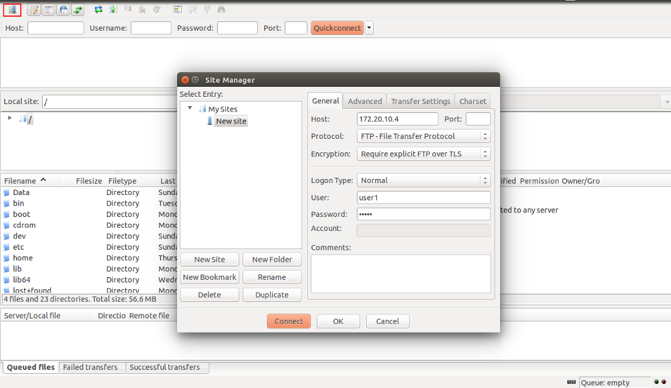The height and width of the screenshot is (388, 671).
Task: Click the cdrom folder icon
Action: coord(7,226)
